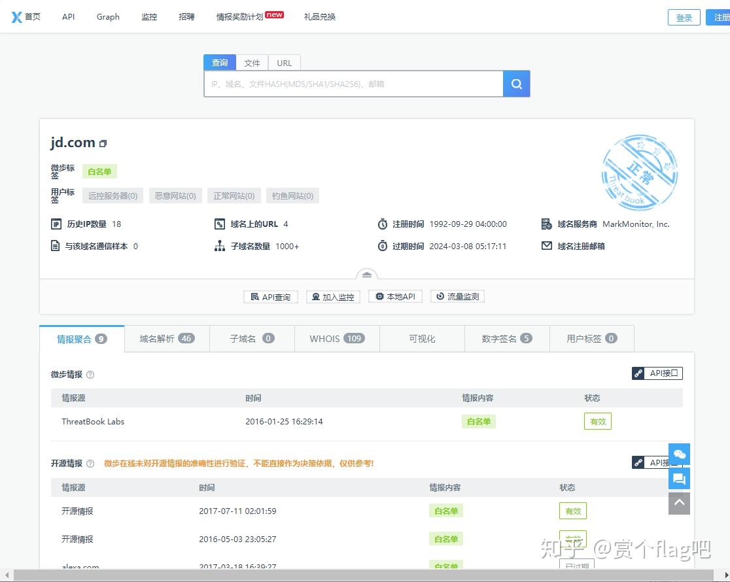Click the scrollbar left arrow
The width and height of the screenshot is (730, 582).
tap(7, 575)
